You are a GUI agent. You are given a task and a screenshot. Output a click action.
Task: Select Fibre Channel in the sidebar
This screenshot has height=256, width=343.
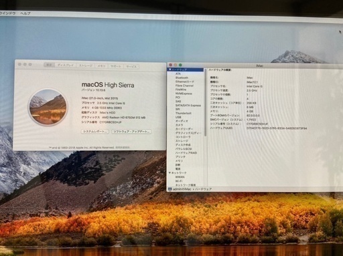click(x=184, y=86)
